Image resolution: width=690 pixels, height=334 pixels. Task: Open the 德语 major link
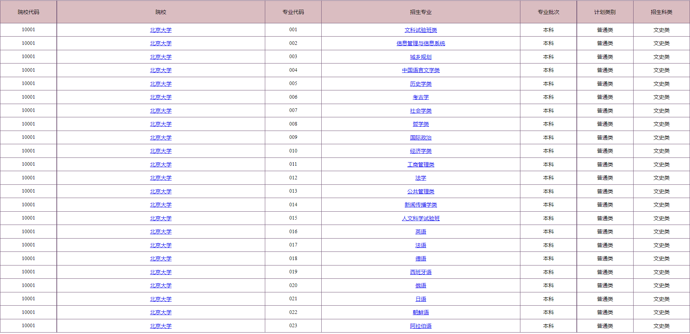[x=420, y=259]
